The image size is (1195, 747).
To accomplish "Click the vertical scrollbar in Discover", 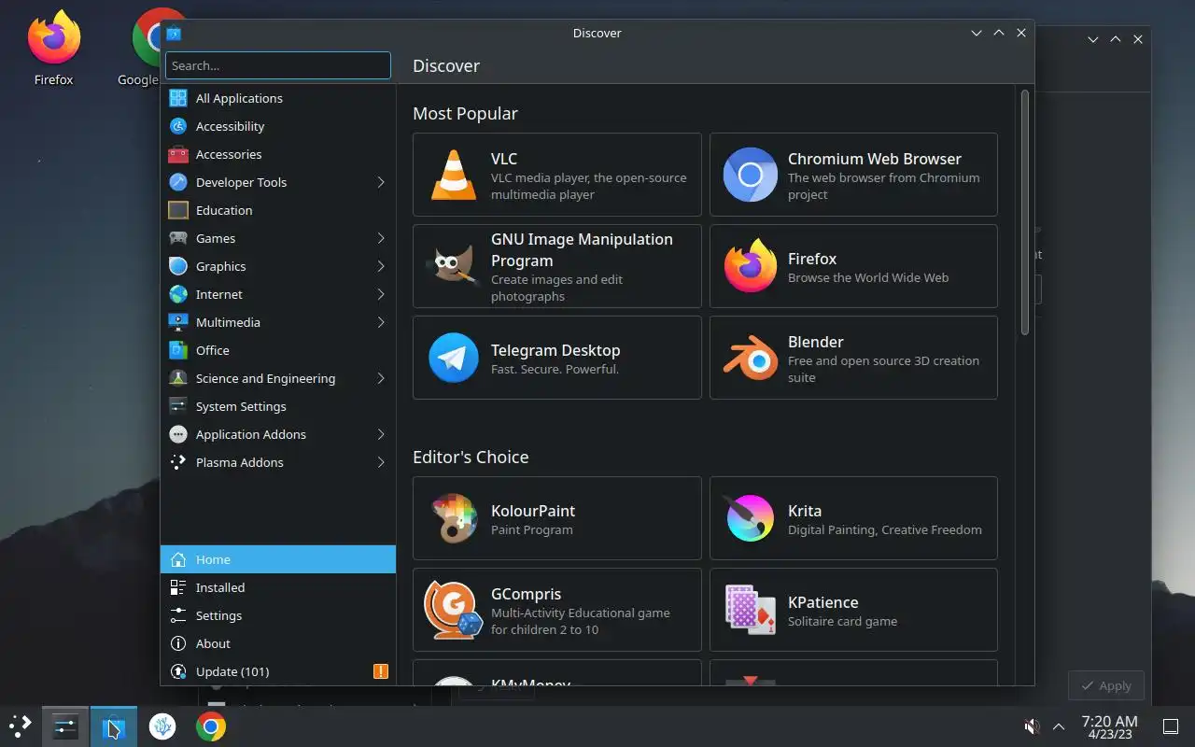I will [x=1025, y=212].
